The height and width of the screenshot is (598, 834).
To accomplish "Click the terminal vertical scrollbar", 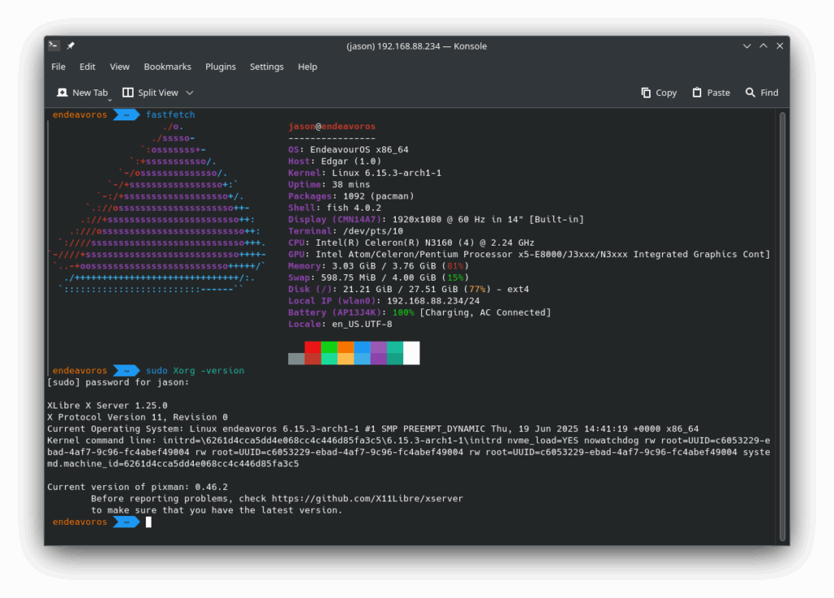I will (x=782, y=325).
